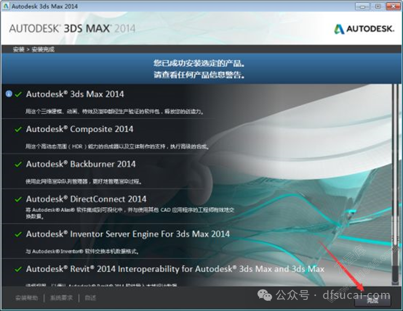This screenshot has height=311, width=403.
Task: Click the blue info icon beside 3ds Max 2014
Action: [x=9, y=94]
